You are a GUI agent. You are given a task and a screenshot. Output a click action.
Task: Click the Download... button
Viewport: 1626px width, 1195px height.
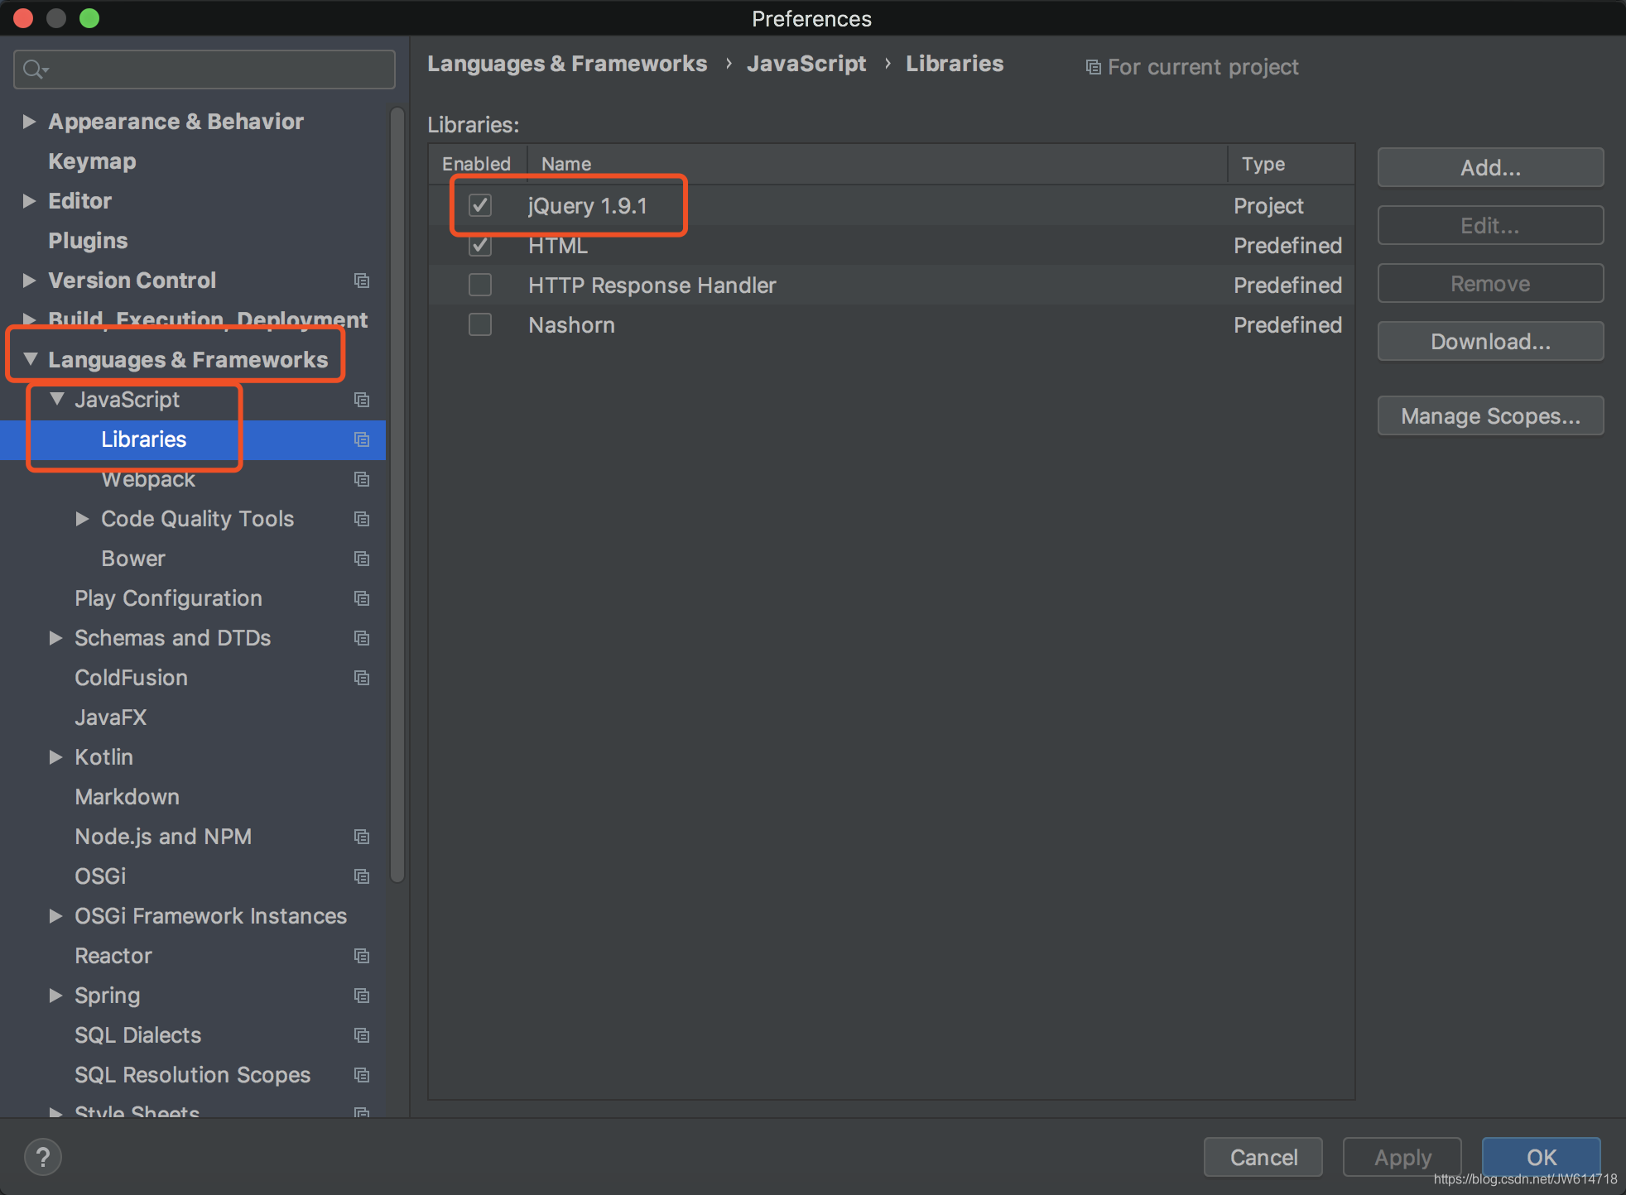(1489, 342)
